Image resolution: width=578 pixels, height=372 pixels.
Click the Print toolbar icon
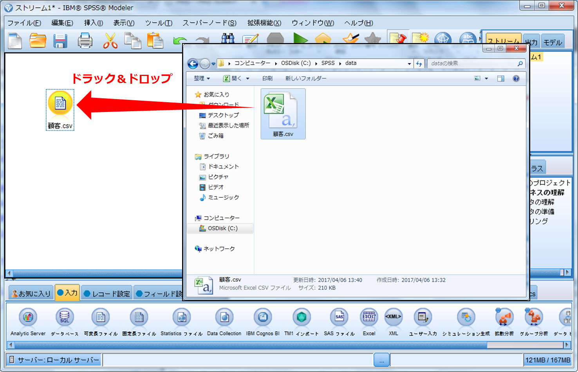click(x=85, y=41)
